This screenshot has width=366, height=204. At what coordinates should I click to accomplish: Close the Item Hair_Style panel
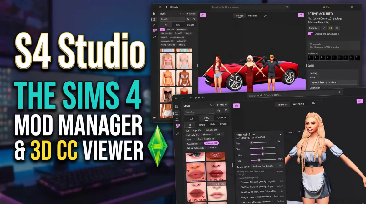(280, 135)
